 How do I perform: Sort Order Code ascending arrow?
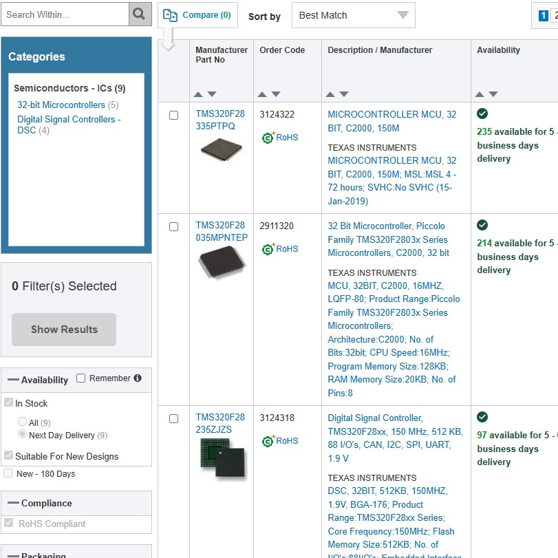tap(262, 94)
